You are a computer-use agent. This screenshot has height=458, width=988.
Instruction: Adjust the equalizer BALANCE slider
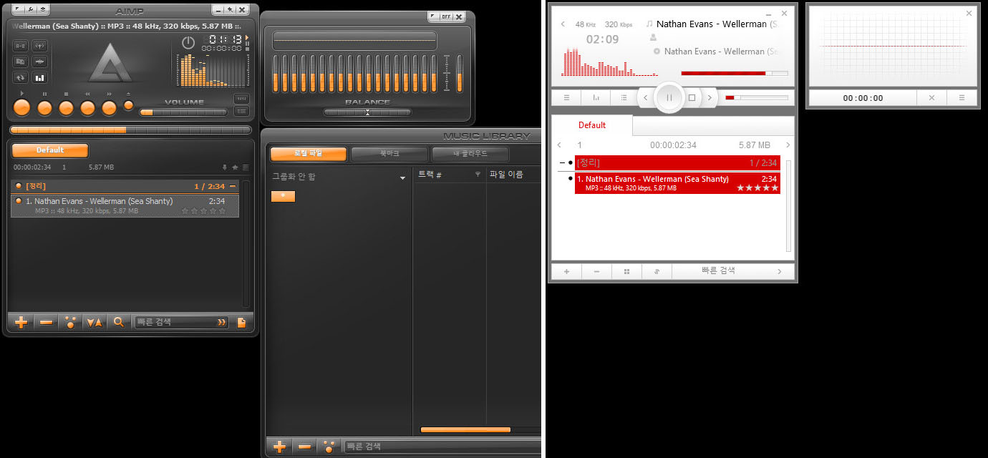(x=367, y=112)
